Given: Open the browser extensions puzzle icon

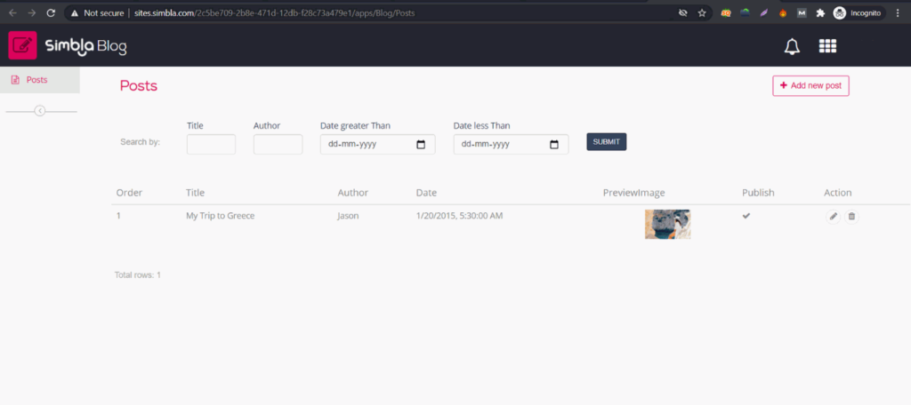Looking at the screenshot, I should tap(820, 12).
